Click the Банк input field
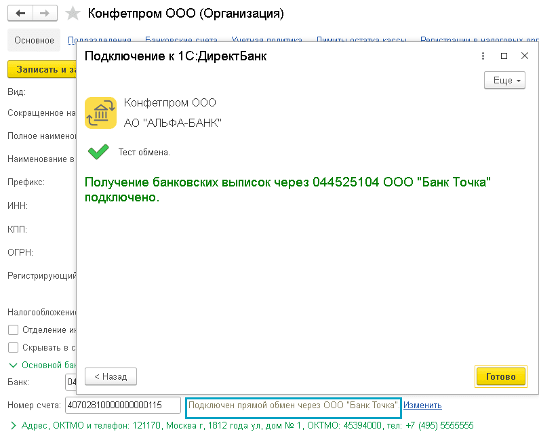 71,382
